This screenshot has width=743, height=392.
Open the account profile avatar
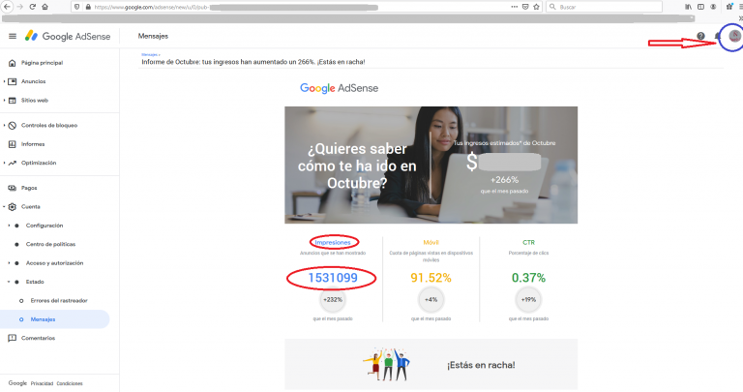point(734,36)
